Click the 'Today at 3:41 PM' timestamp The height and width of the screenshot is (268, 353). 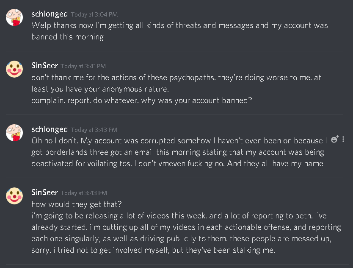[83, 66]
